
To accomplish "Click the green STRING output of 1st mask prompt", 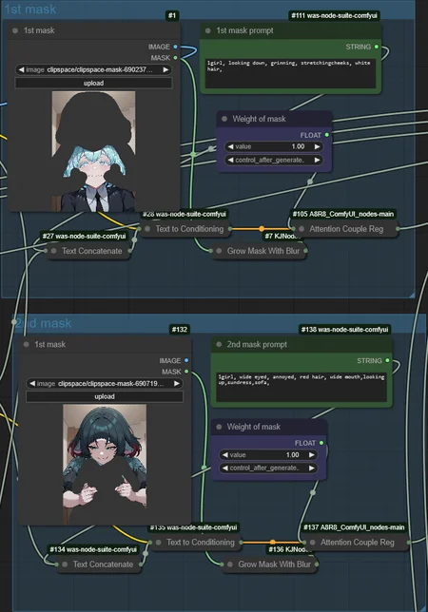I will pos(377,47).
